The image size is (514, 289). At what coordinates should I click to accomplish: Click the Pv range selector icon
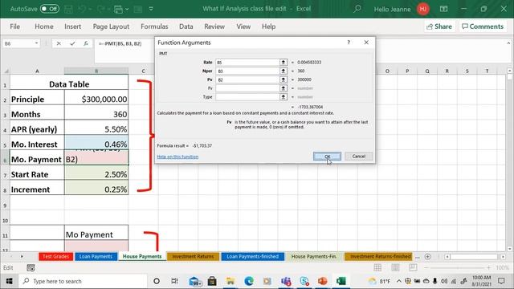tap(284, 79)
